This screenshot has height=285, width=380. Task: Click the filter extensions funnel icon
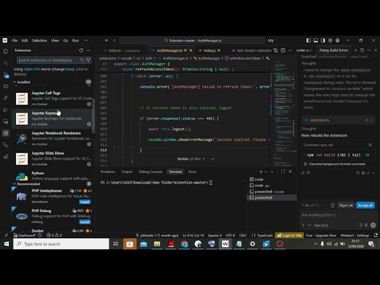coord(88,60)
